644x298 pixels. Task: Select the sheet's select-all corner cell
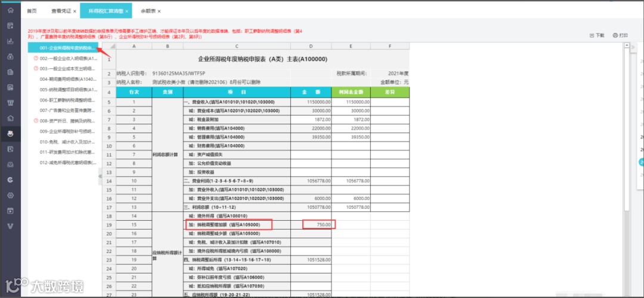[x=109, y=46]
